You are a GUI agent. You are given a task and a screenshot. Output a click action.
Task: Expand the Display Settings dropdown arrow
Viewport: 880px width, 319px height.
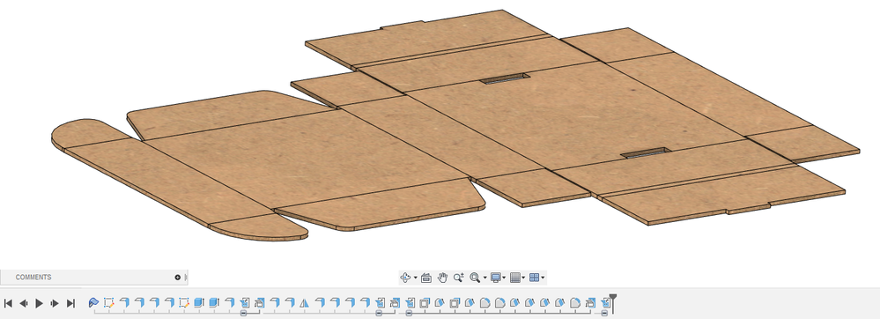point(504,278)
